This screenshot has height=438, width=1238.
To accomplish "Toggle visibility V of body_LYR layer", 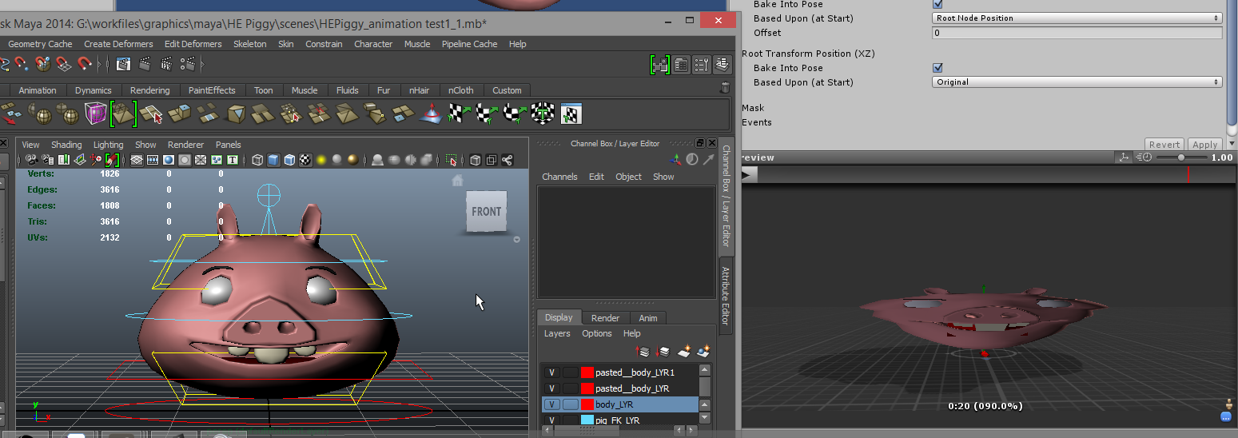I will (551, 404).
